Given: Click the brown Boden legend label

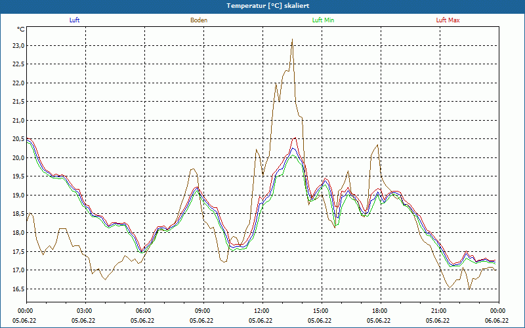Looking at the screenshot, I should point(199,20).
